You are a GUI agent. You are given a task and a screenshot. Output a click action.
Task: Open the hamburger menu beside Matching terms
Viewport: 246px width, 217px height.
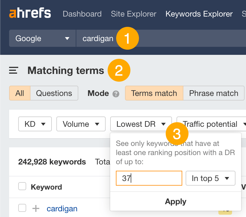point(13,70)
